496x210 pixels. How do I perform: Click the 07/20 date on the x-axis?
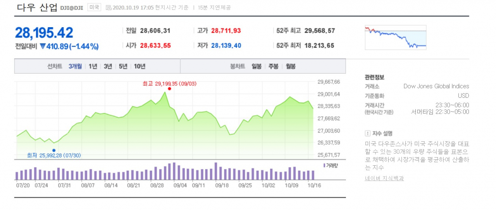[23, 185]
